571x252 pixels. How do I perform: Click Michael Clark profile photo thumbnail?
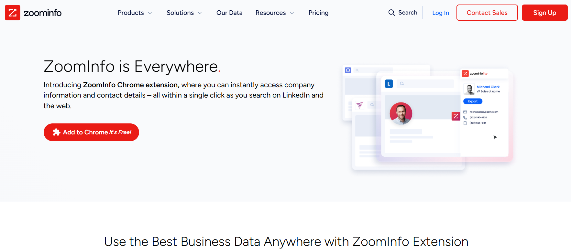pyautogui.click(x=469, y=89)
